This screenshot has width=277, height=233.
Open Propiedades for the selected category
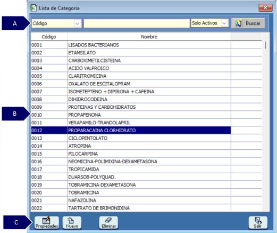[x=47, y=222]
